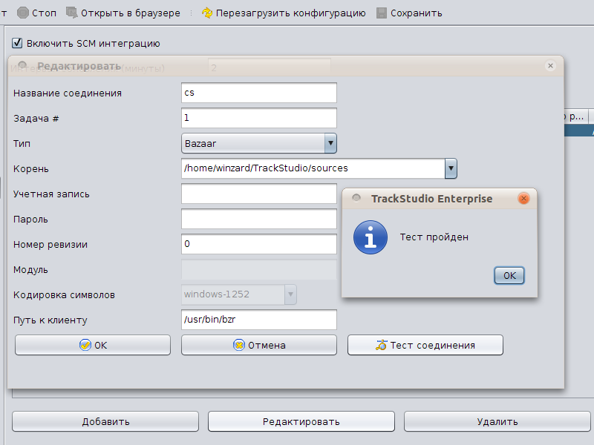Click the Задача # input field
594x445 pixels.
pyautogui.click(x=259, y=118)
